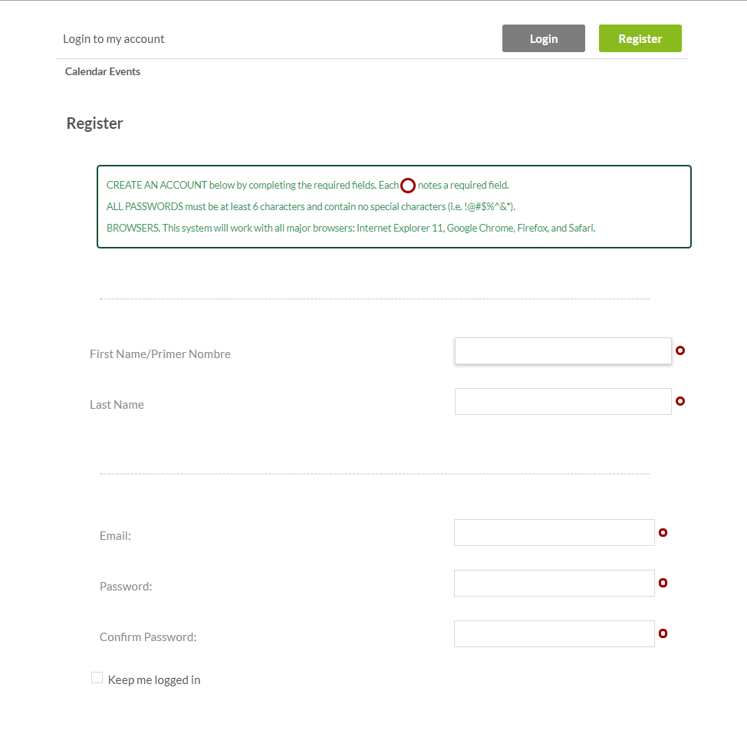
Task: Click the required marker next to Password field
Action: [x=663, y=583]
